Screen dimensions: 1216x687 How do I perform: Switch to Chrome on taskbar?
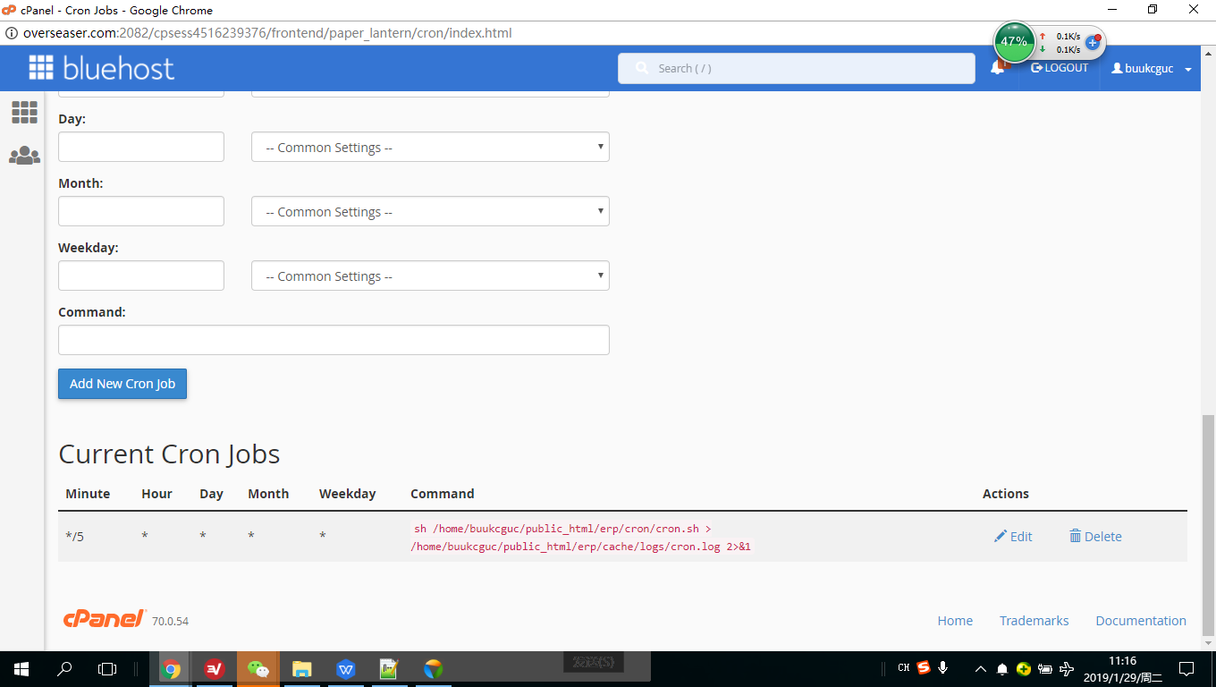point(171,668)
